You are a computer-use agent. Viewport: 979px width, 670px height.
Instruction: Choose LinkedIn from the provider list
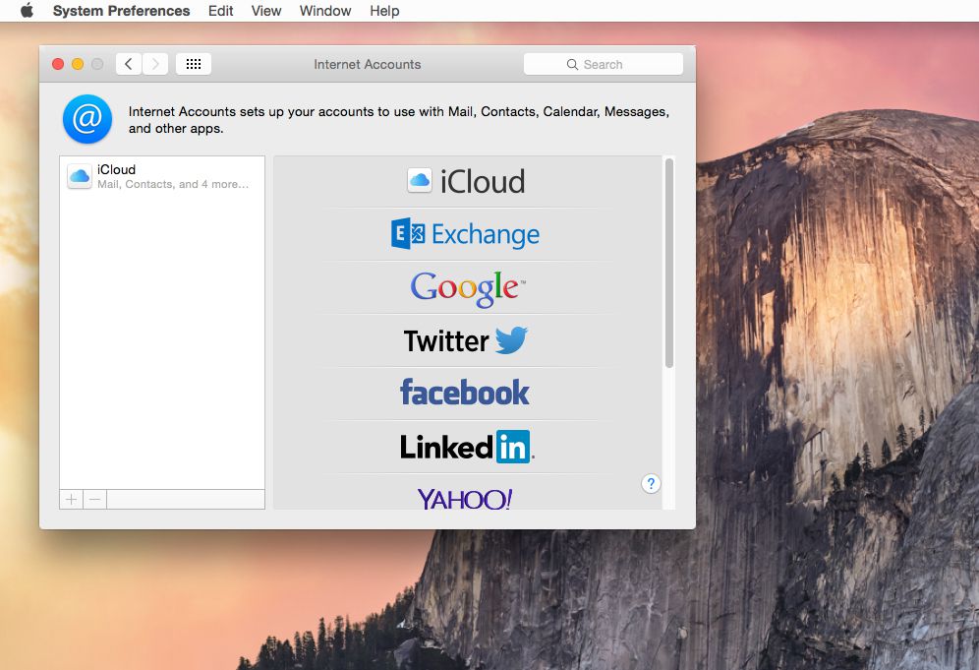coord(467,447)
